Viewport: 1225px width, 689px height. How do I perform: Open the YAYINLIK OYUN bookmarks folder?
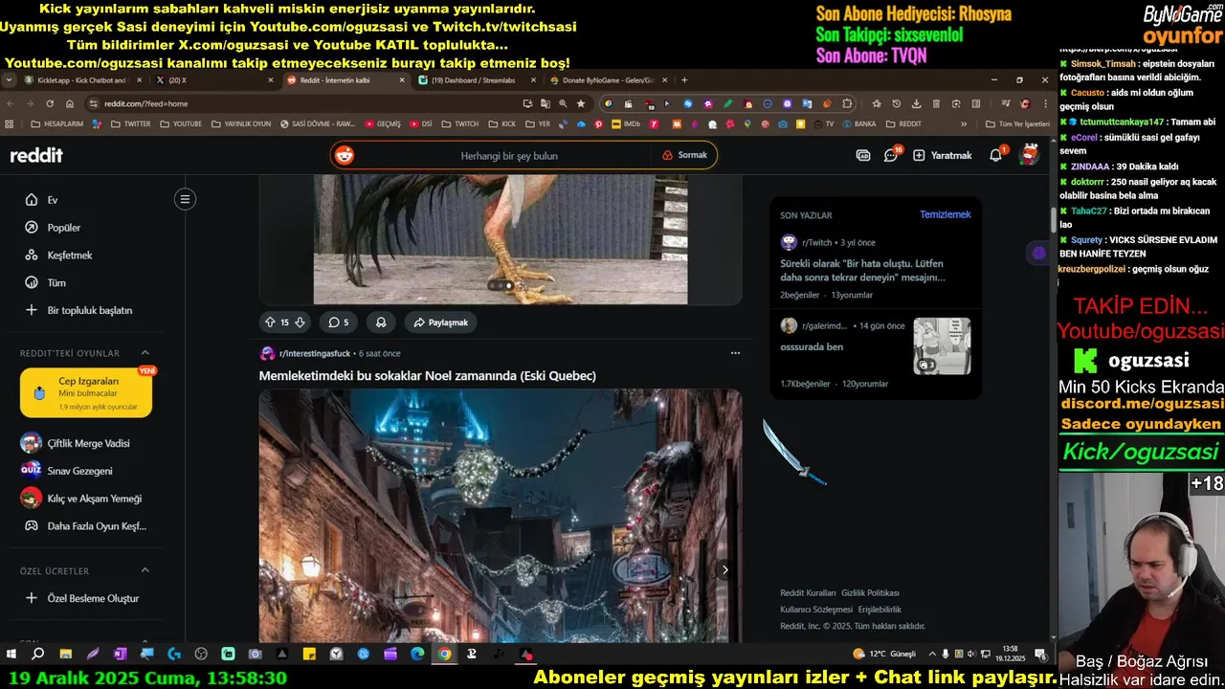click(x=241, y=123)
